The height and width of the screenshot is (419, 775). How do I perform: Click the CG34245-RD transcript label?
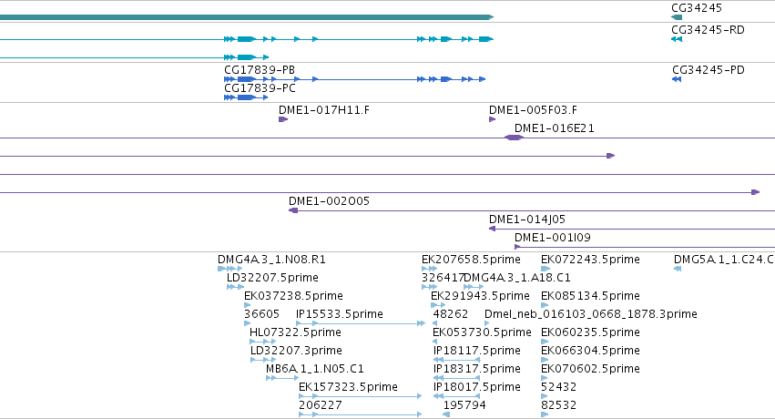[x=708, y=30]
